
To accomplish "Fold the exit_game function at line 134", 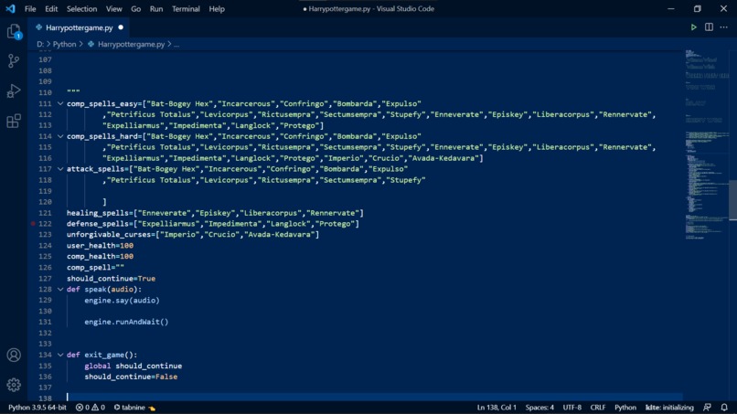I will click(60, 355).
